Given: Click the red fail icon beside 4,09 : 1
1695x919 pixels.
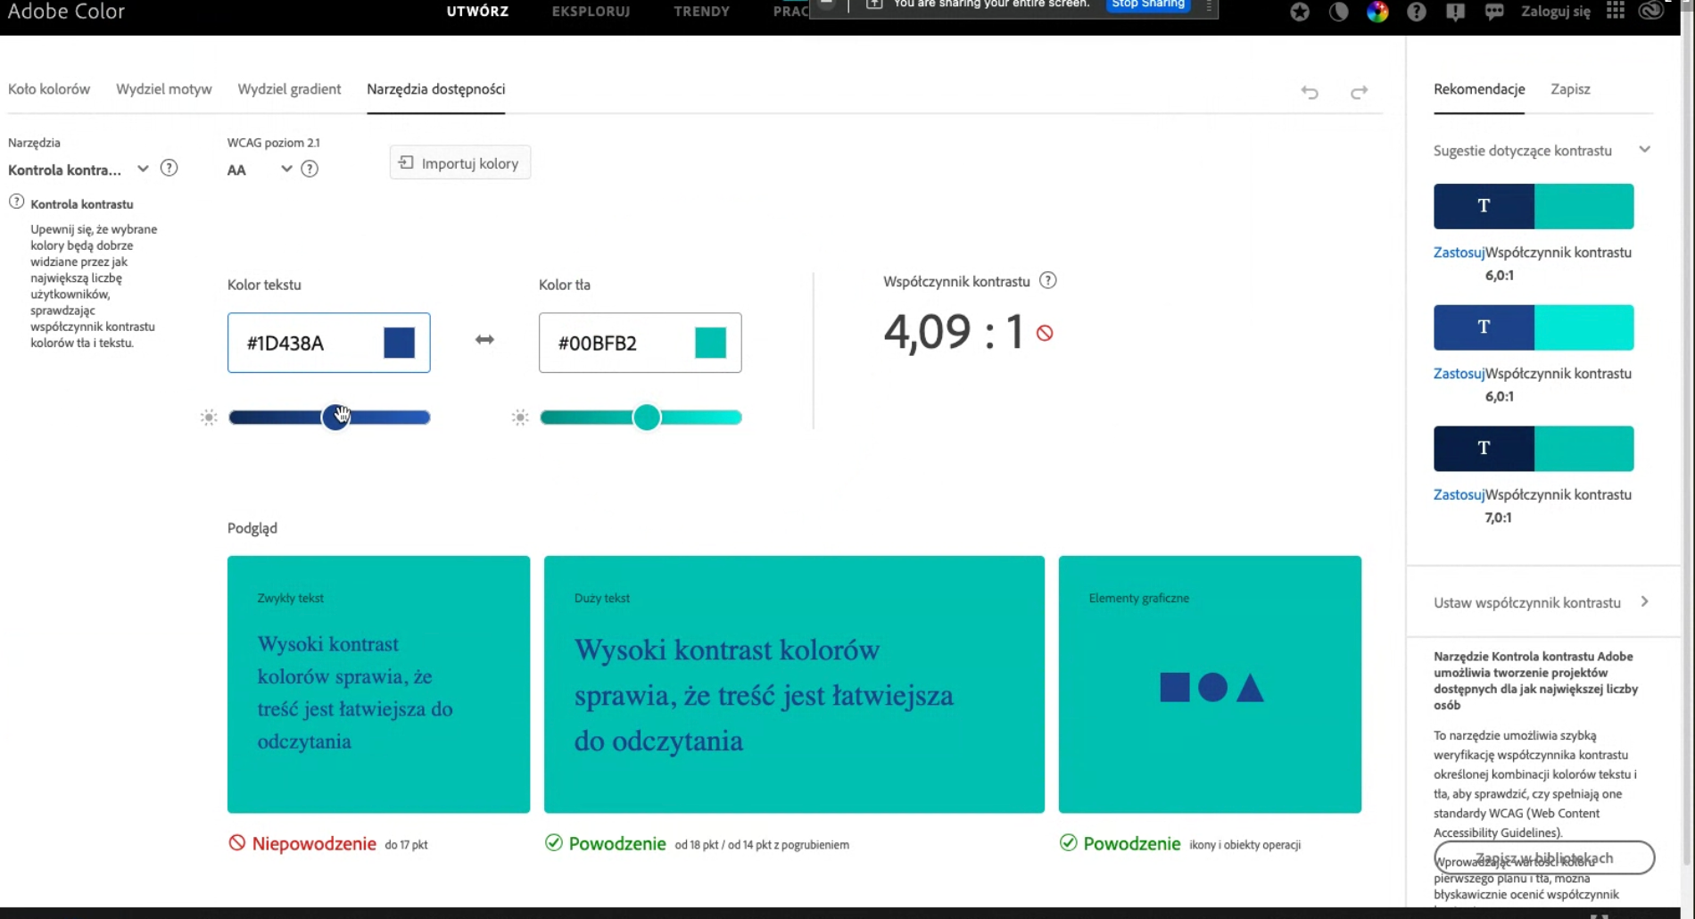Looking at the screenshot, I should [1045, 333].
